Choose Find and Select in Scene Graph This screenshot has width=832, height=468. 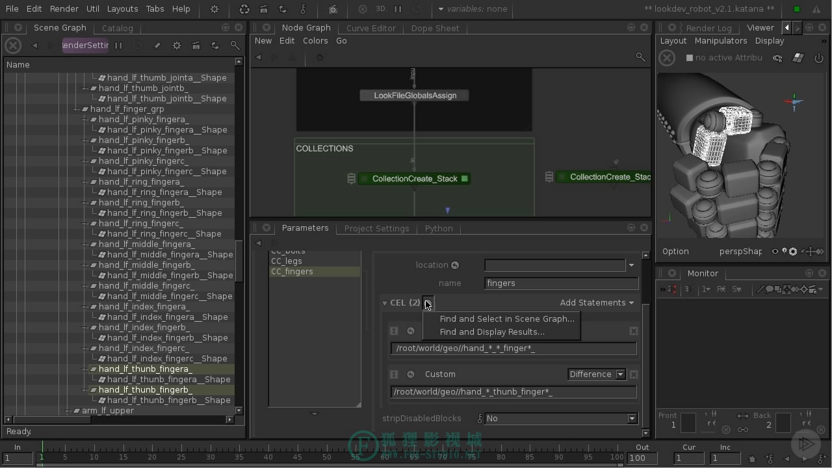[x=507, y=319]
